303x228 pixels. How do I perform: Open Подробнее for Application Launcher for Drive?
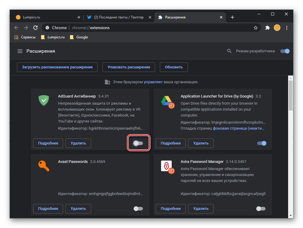tap(171, 143)
